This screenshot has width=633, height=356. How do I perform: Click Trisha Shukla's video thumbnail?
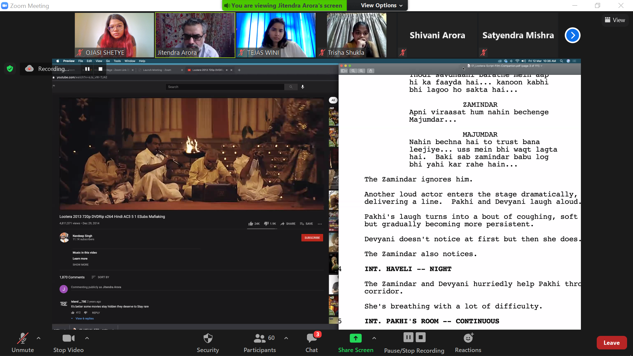[x=356, y=35]
